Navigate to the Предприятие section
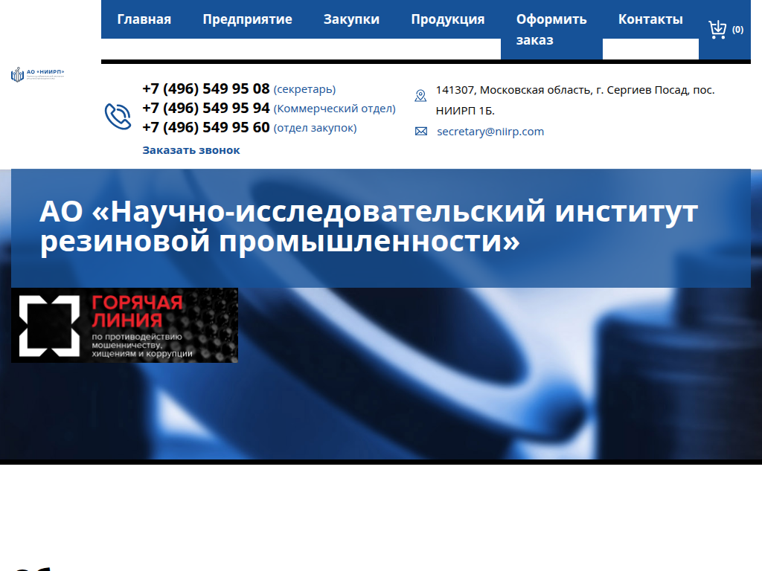Image resolution: width=762 pixels, height=571 pixels. [246, 19]
